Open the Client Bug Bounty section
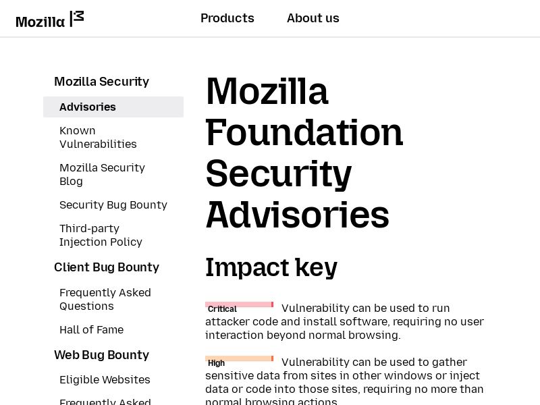This screenshot has height=405, width=540. click(x=107, y=267)
